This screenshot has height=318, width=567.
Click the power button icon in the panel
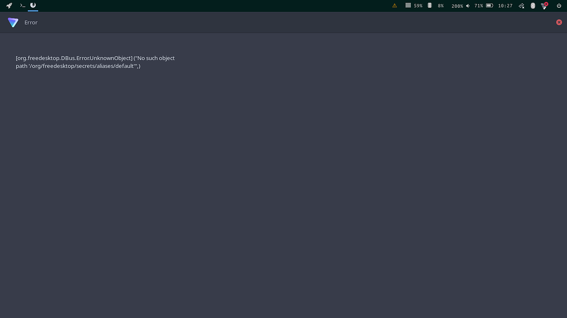559,6
